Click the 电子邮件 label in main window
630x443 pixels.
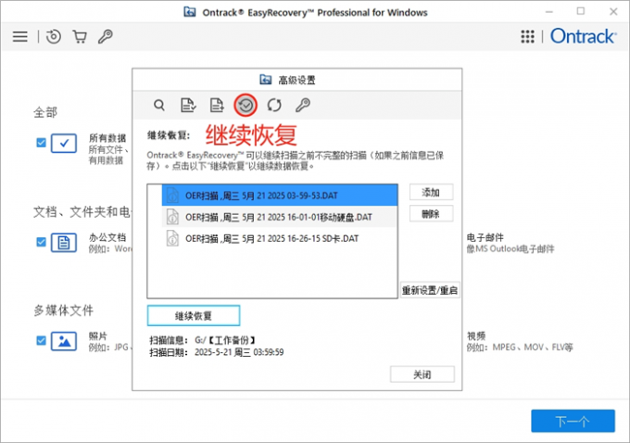(485, 237)
